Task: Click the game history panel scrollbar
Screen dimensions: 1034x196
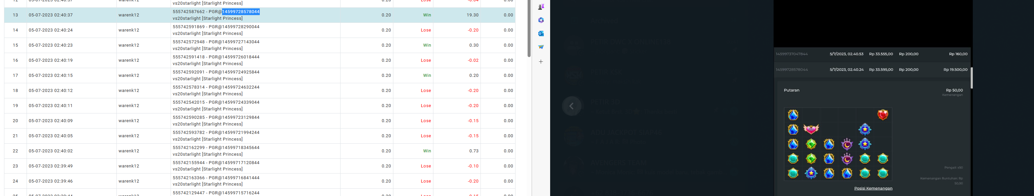Action: [x=972, y=78]
